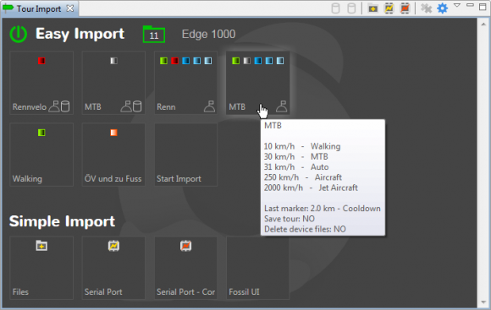491x310 pixels.
Task: Select the Rennvelo import tile
Action: [41, 83]
